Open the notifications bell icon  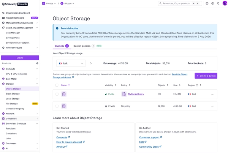tap(218, 3)
